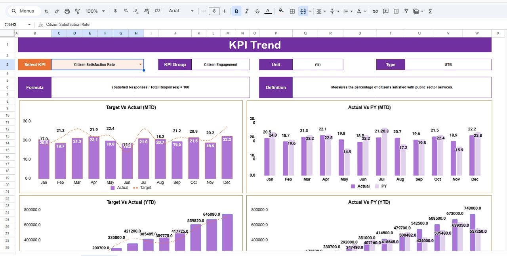
Task: Insert a link with the link icon
Action: (x=375, y=11)
